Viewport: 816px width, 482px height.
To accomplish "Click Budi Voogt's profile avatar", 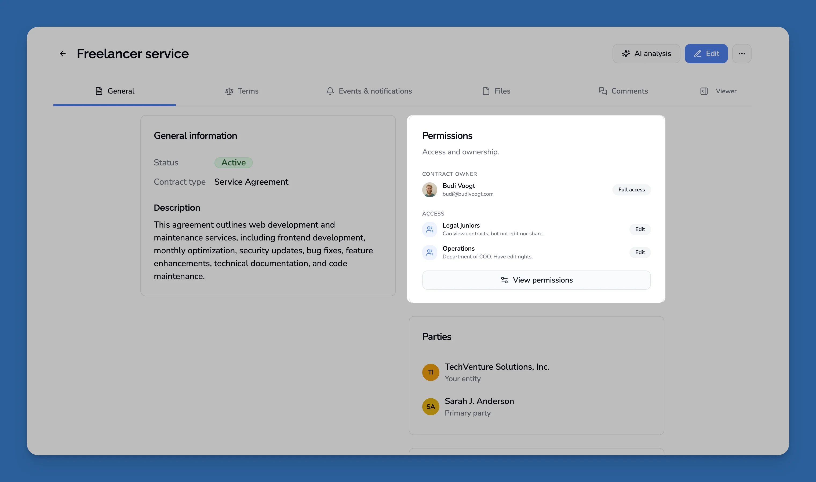I will coord(430,189).
